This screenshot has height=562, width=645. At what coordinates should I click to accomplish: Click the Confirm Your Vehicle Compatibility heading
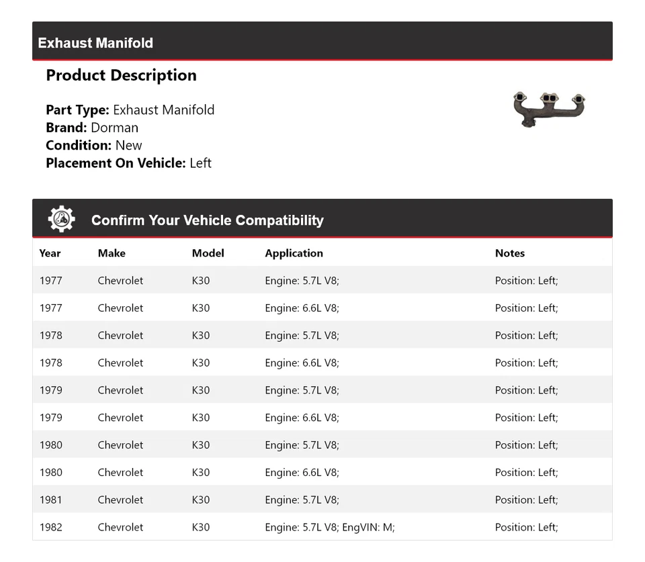(207, 220)
